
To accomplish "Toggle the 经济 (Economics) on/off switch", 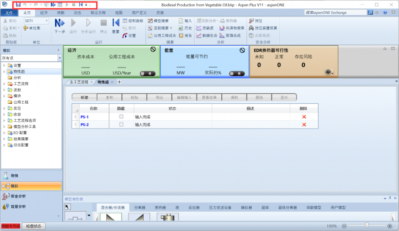I will [148, 74].
